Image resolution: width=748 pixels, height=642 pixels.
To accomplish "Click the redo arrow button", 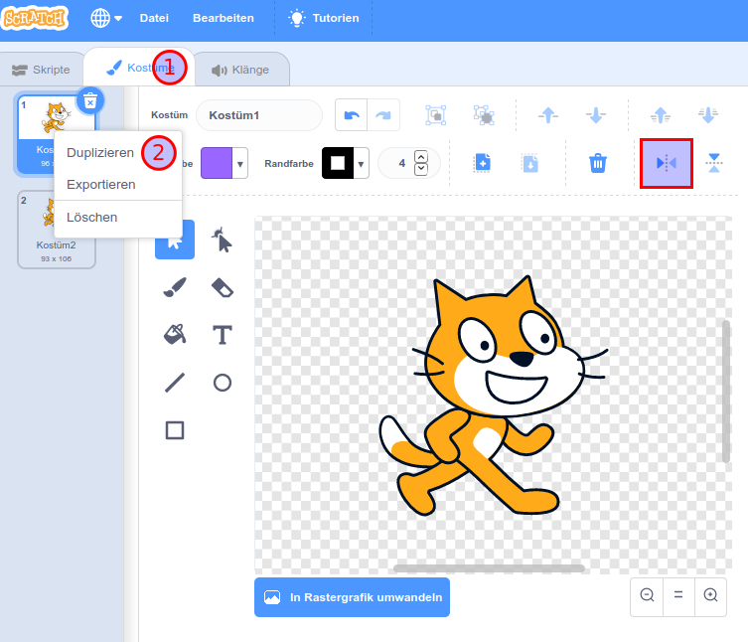I will (383, 115).
